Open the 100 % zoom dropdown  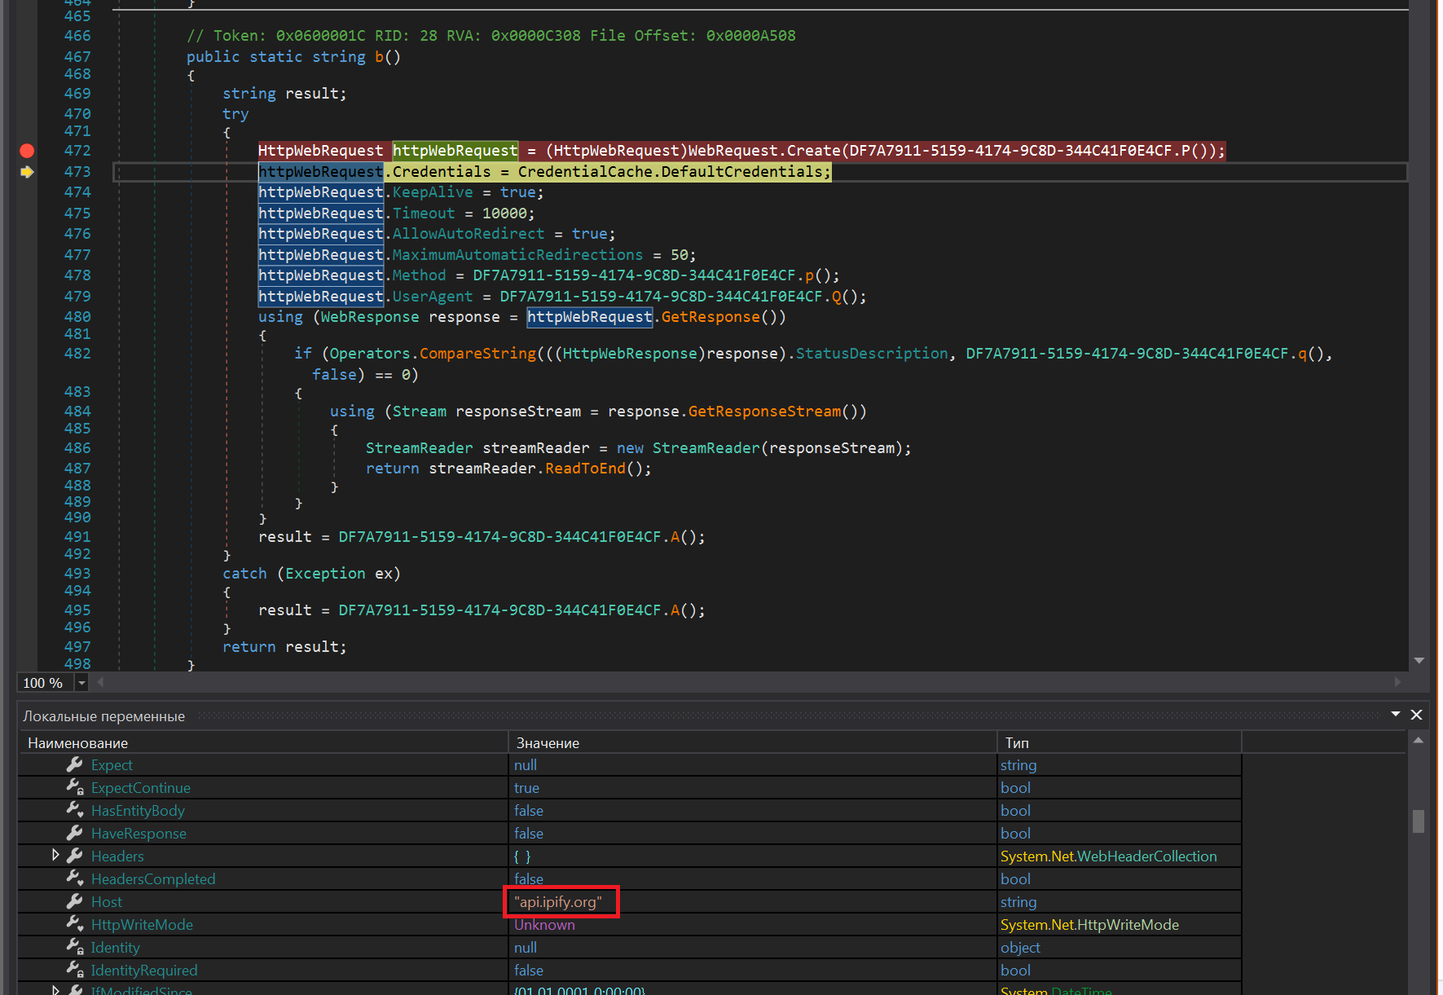coord(81,683)
